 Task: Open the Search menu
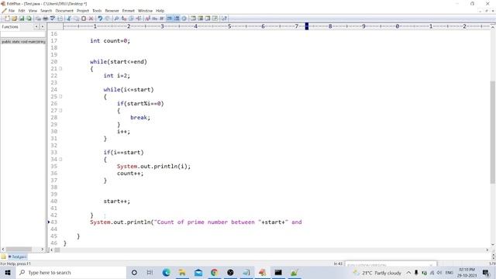(x=46, y=11)
